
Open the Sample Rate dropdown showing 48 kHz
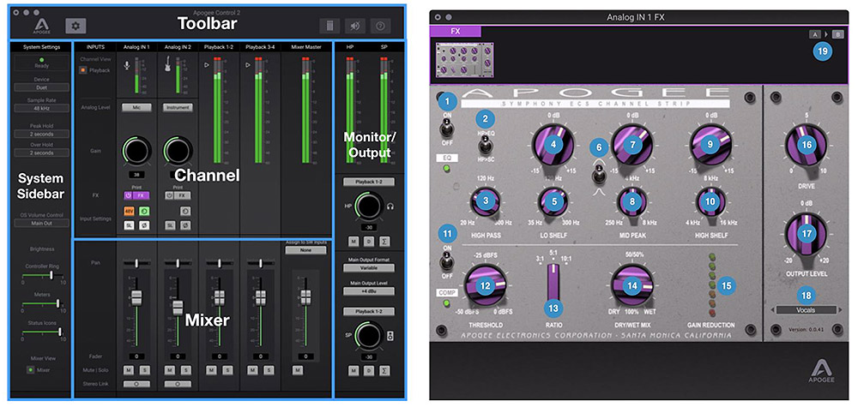(x=41, y=108)
